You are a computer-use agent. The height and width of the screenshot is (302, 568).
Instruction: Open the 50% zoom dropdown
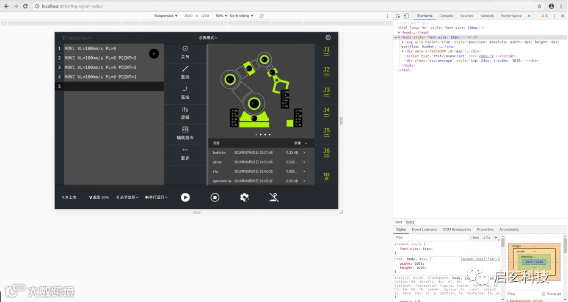(x=221, y=16)
